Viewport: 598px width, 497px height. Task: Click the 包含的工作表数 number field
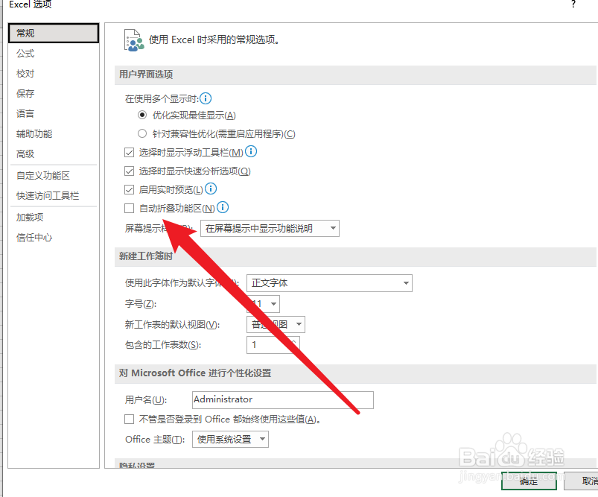point(273,345)
